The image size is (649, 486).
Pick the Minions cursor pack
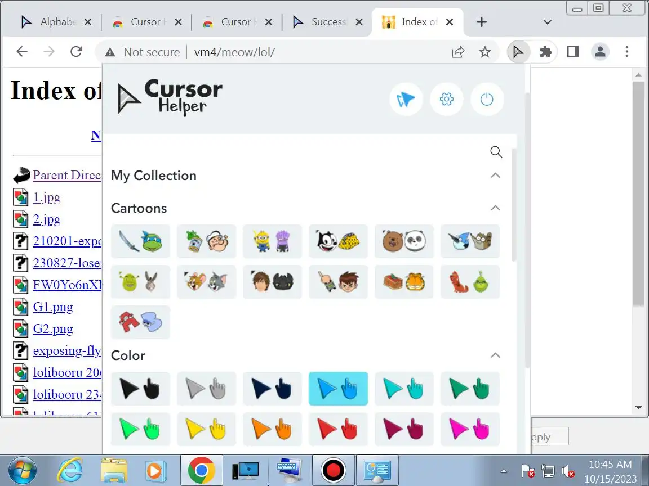click(x=272, y=241)
